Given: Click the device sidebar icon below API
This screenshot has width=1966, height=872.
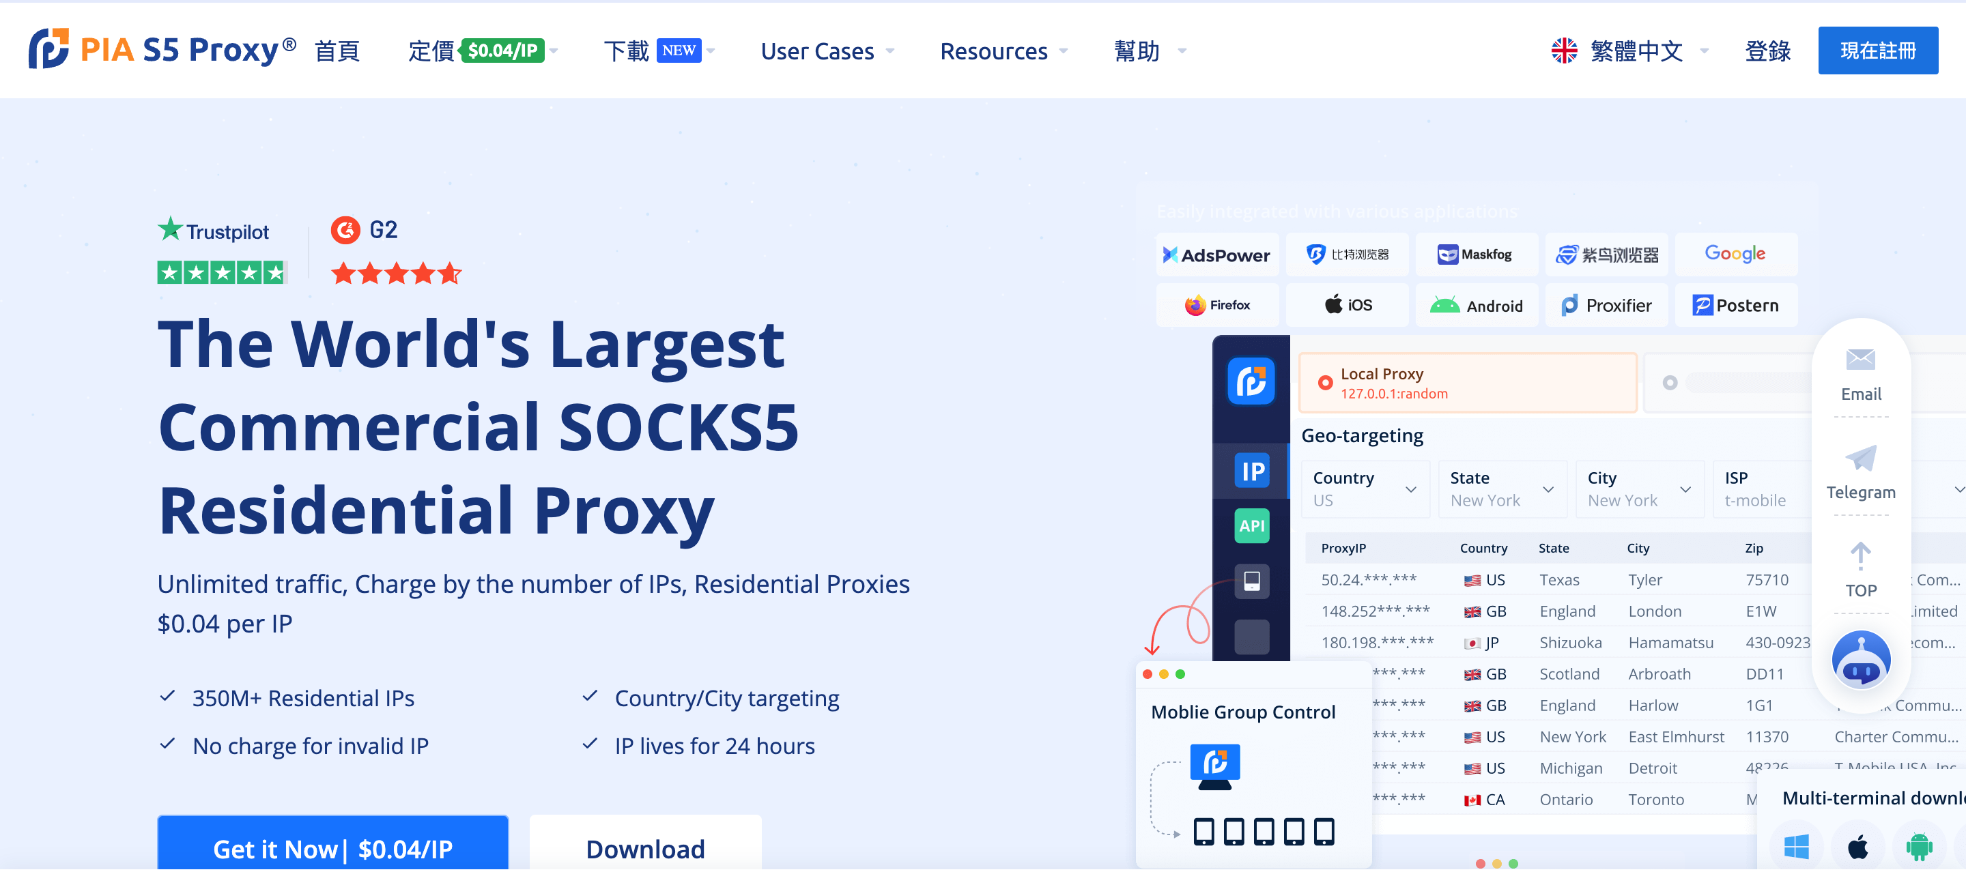Looking at the screenshot, I should click(1252, 581).
